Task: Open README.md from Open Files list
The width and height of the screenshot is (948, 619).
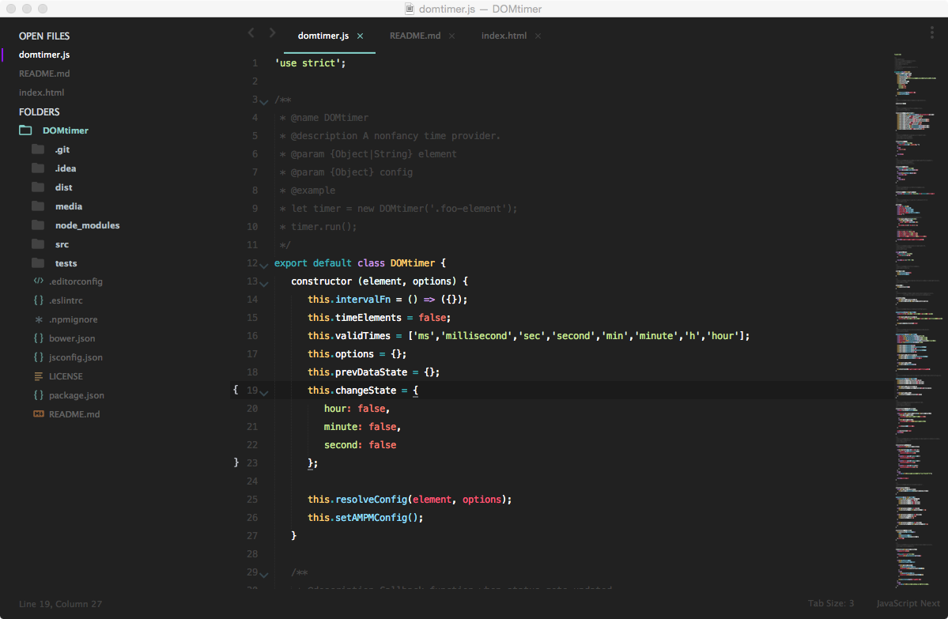Action: click(x=44, y=74)
